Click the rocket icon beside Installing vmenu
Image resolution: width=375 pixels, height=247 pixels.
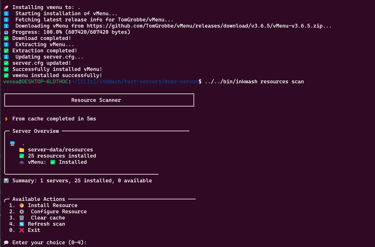click(6, 7)
